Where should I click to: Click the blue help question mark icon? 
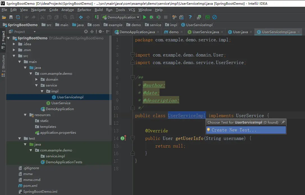(190, 17)
